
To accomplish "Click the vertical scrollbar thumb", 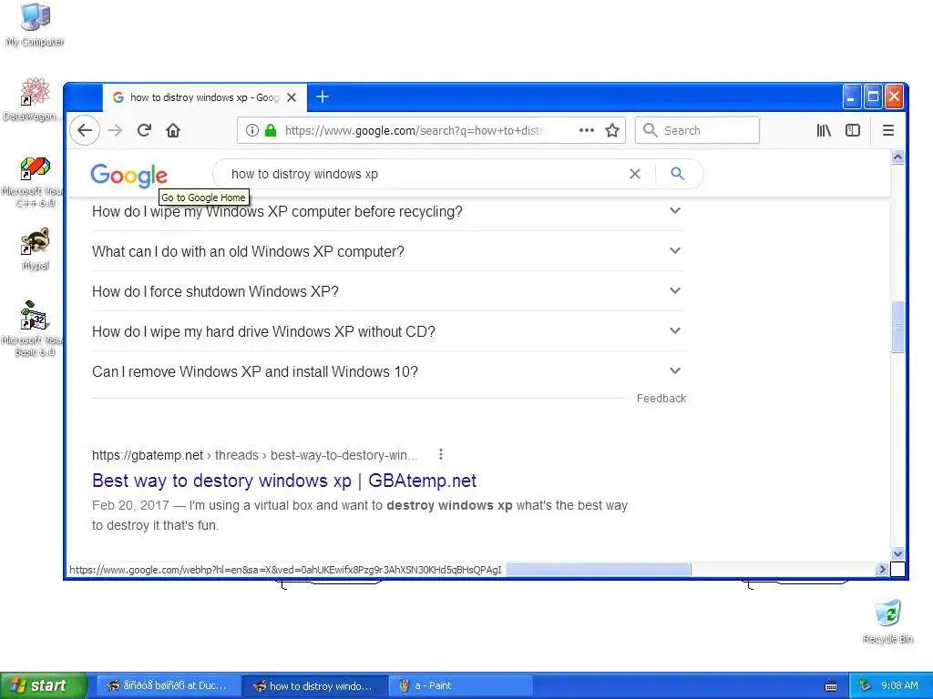I will [x=897, y=327].
